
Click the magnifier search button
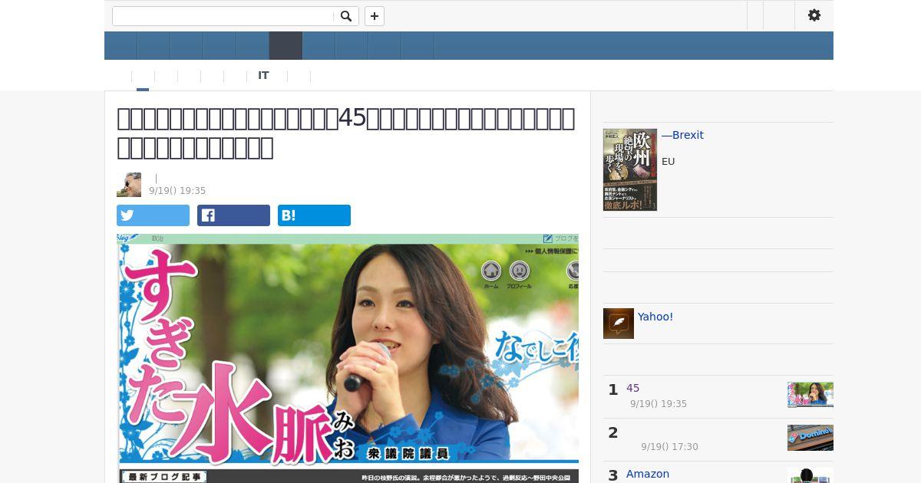click(346, 16)
